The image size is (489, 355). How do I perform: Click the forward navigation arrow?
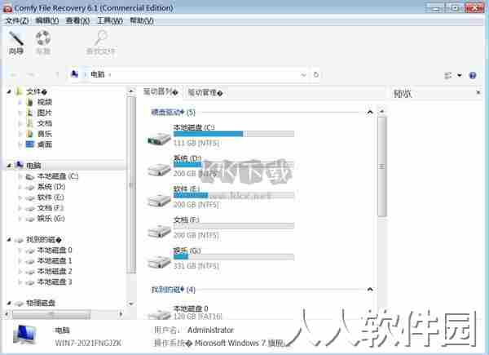click(x=31, y=75)
